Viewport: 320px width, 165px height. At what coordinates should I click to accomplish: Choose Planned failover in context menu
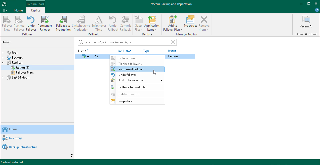(137, 64)
